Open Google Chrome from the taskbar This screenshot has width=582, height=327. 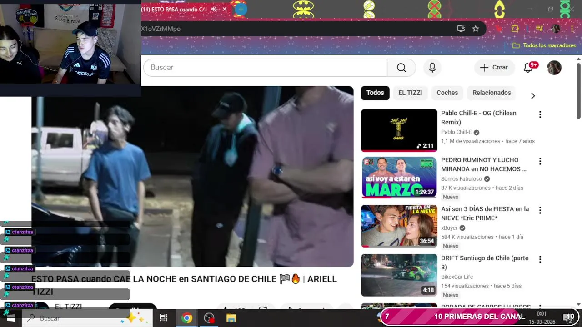(186, 318)
